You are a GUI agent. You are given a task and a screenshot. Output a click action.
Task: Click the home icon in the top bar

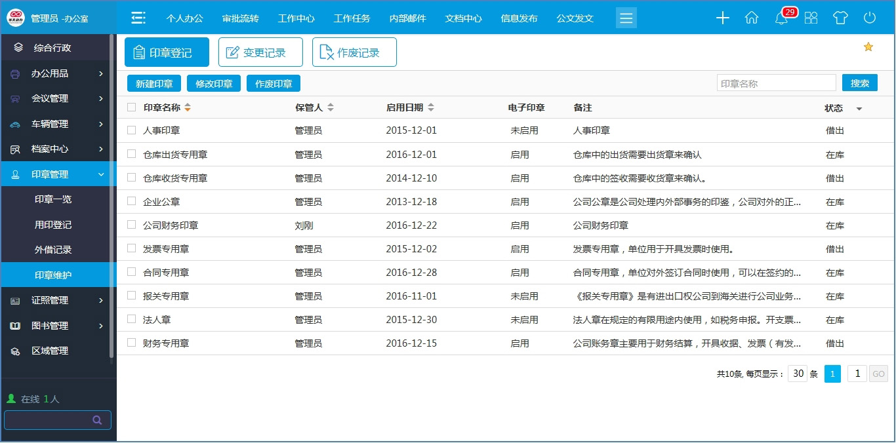(752, 18)
